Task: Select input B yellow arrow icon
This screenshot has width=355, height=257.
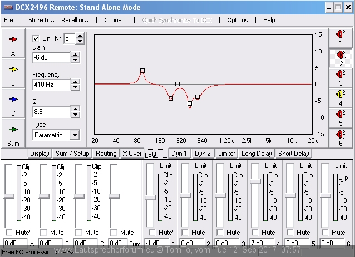Action: pos(13,70)
